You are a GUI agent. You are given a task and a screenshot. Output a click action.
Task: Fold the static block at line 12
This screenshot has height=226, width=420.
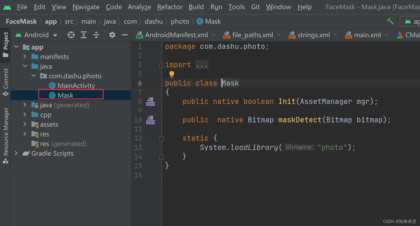(x=162, y=139)
